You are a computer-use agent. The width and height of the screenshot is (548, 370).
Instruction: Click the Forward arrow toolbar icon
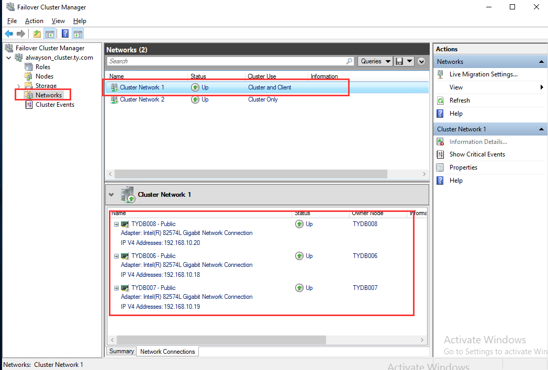point(21,34)
